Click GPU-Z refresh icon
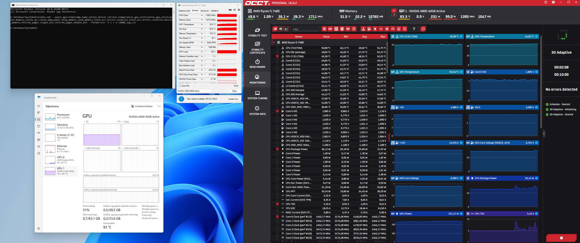The height and width of the screenshot is (243, 580). point(234,10)
